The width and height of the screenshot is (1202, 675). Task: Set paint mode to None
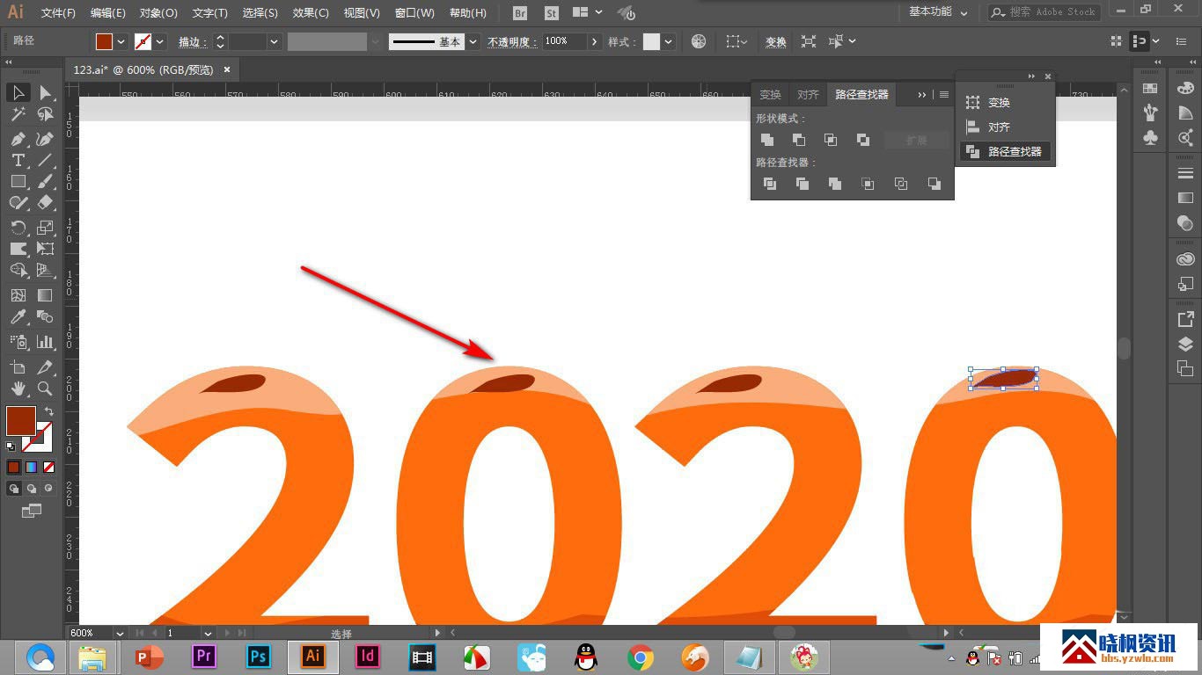click(x=49, y=467)
